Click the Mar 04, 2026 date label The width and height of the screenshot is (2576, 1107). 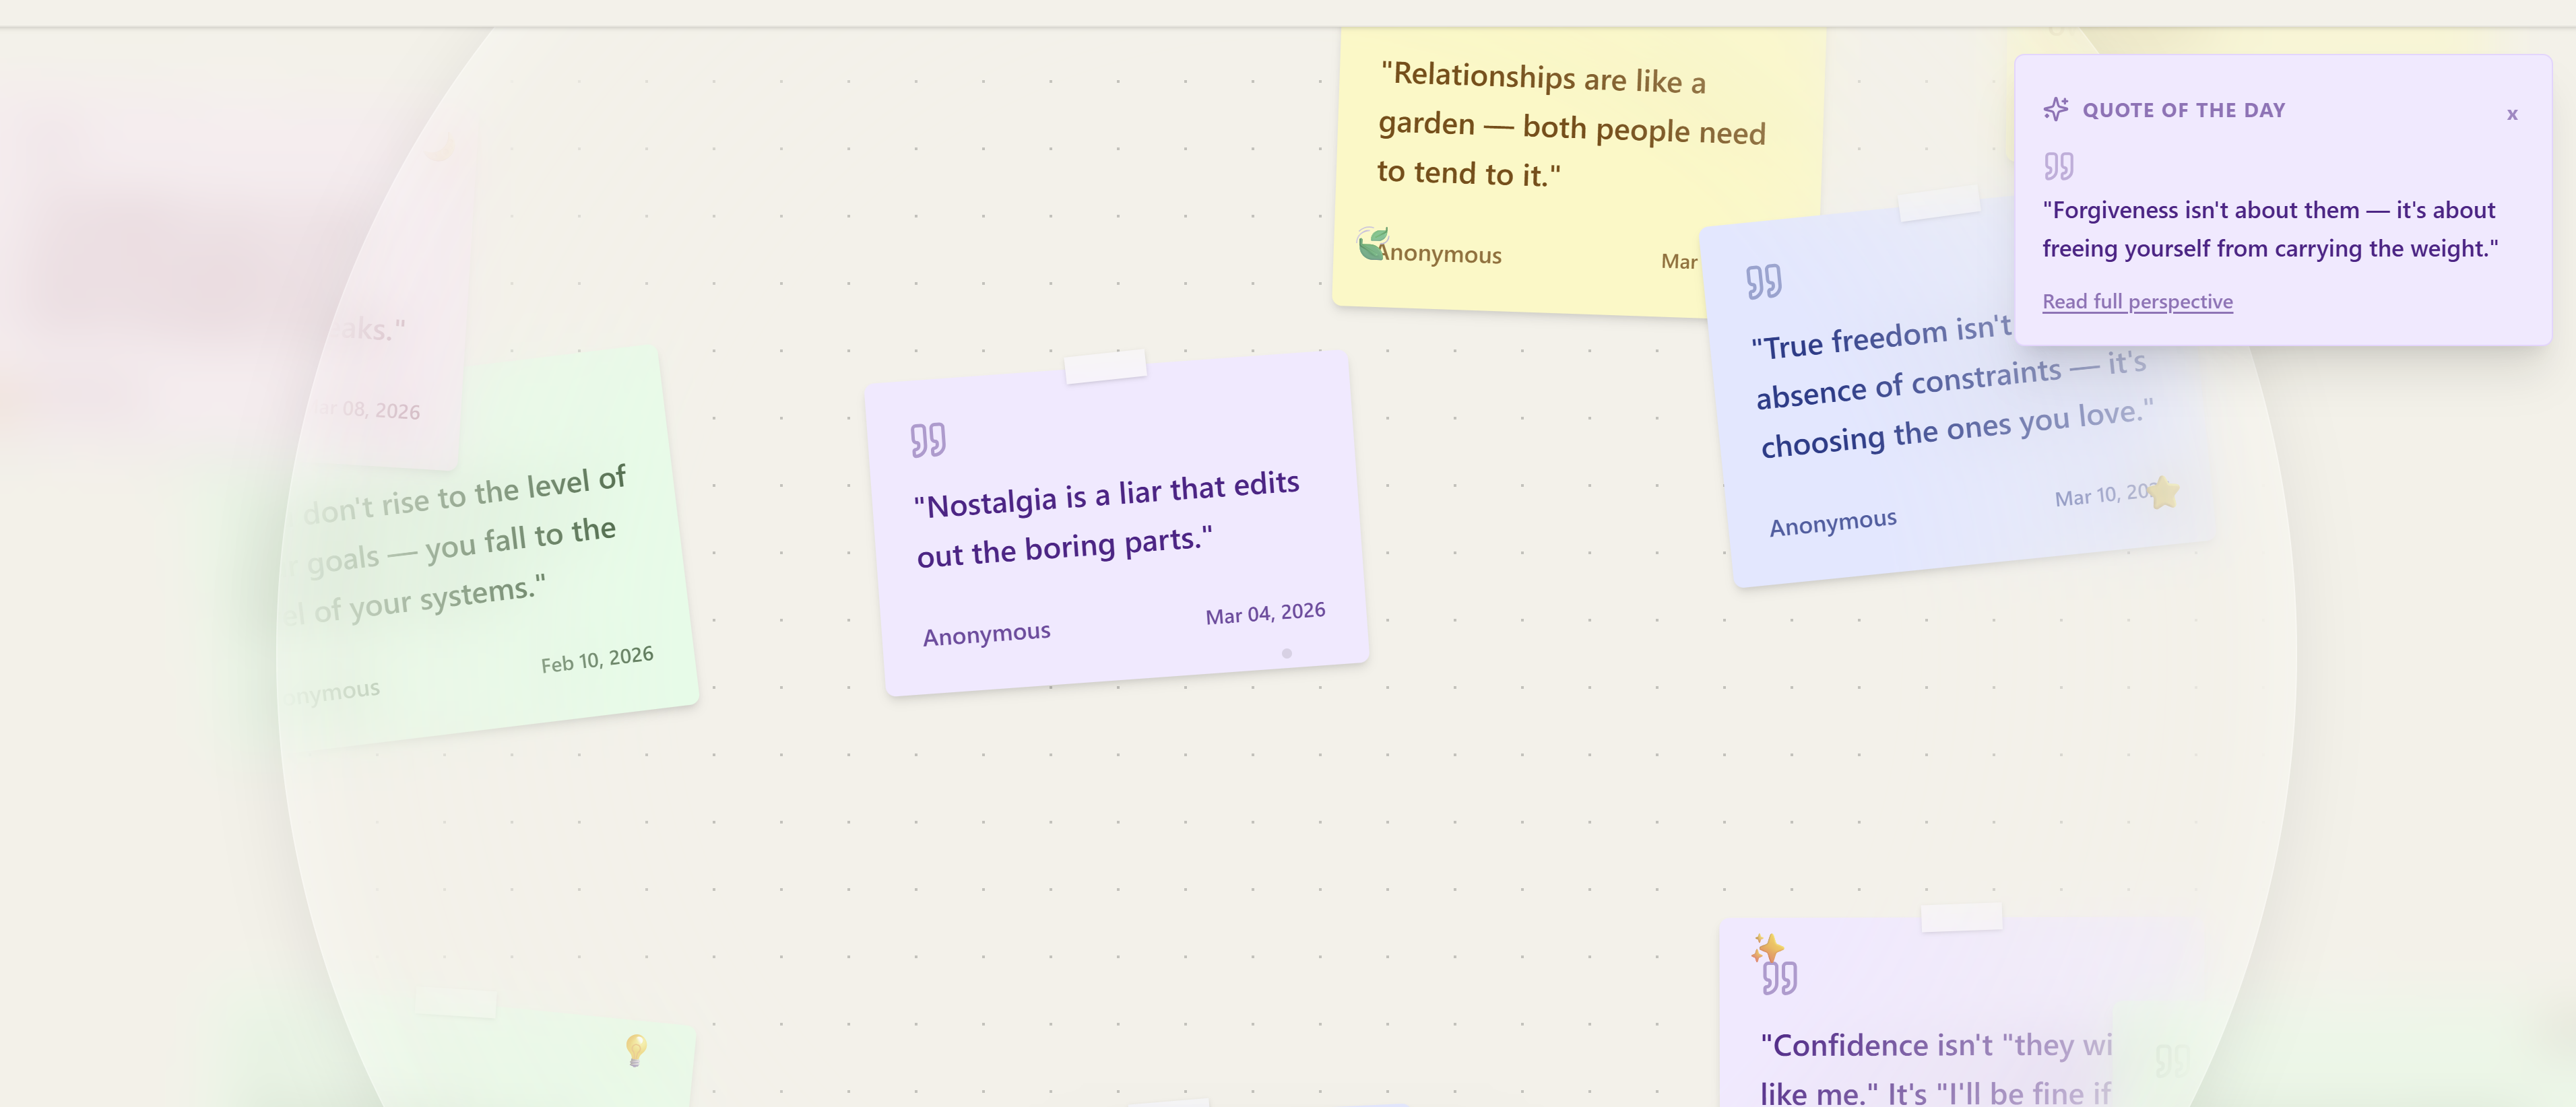(x=1264, y=612)
